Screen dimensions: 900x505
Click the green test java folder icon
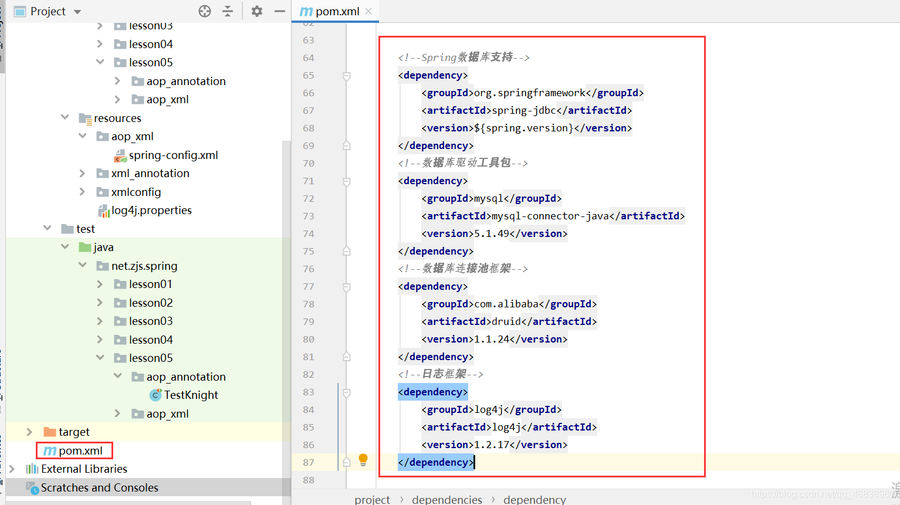pos(85,247)
